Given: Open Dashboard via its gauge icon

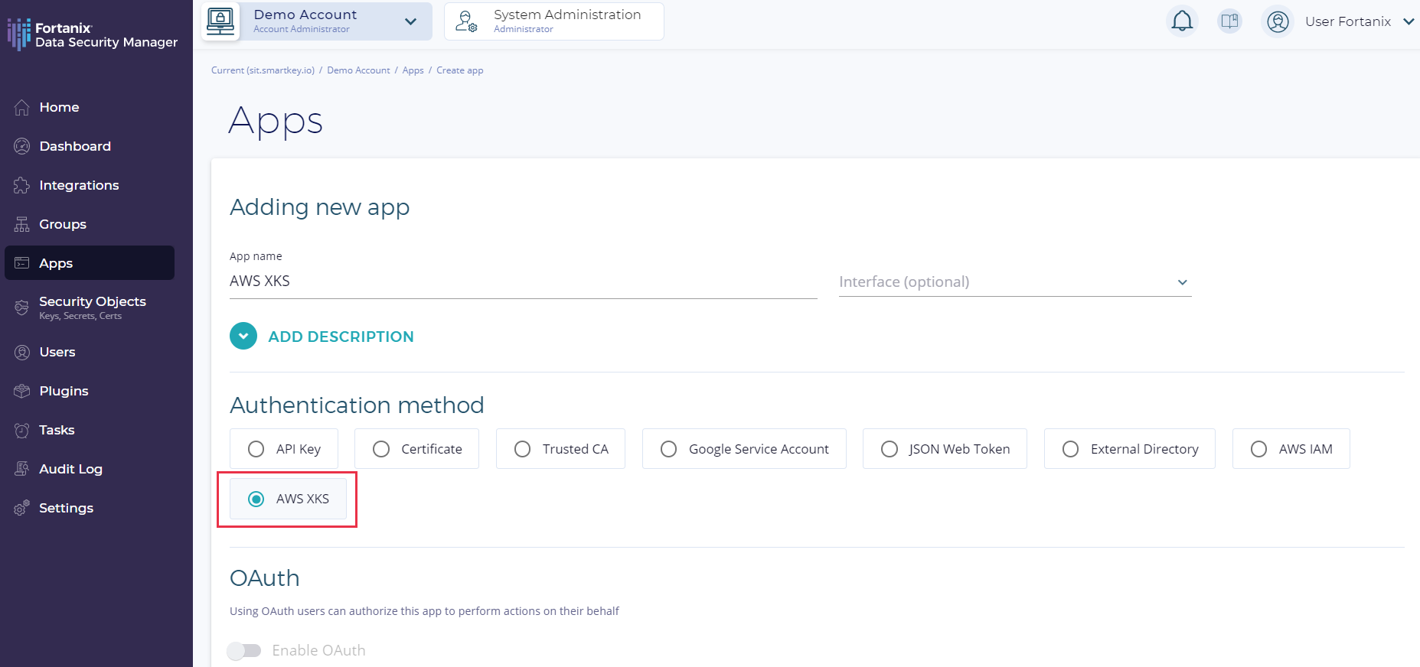Looking at the screenshot, I should pos(22,146).
